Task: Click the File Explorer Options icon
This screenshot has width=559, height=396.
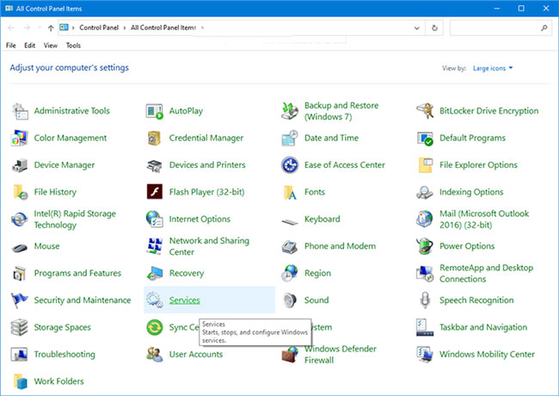Action: pyautogui.click(x=425, y=165)
